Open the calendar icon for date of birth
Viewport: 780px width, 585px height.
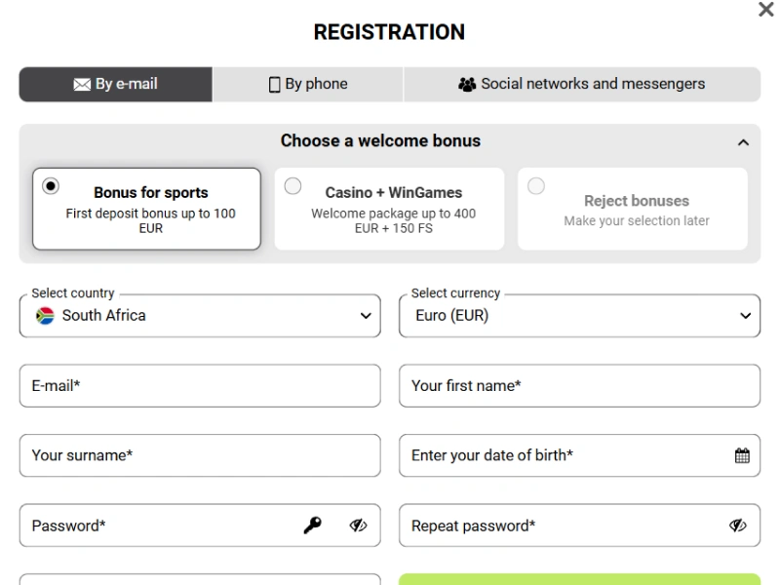click(x=742, y=455)
